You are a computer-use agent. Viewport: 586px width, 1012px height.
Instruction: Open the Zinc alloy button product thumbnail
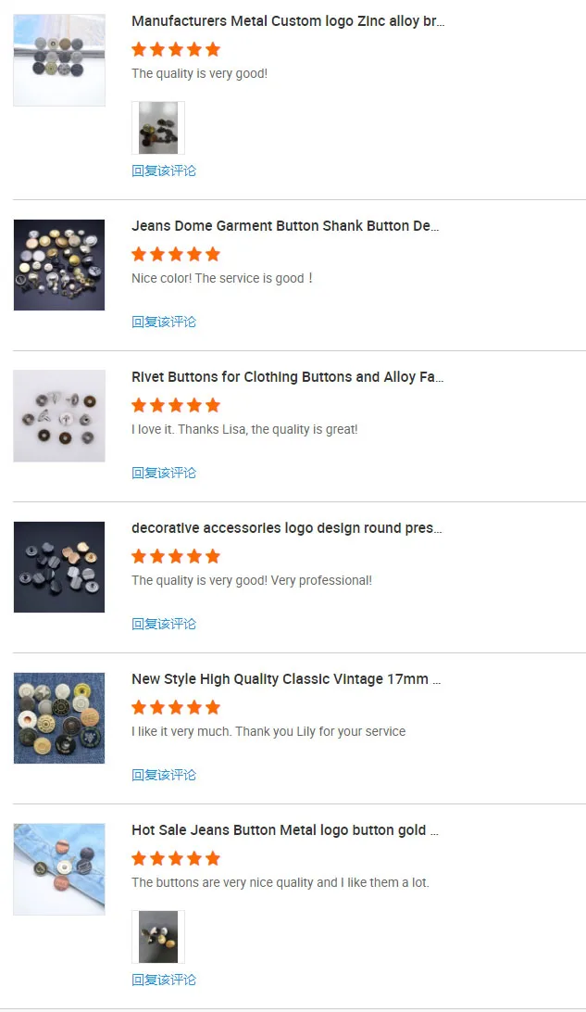pyautogui.click(x=59, y=60)
